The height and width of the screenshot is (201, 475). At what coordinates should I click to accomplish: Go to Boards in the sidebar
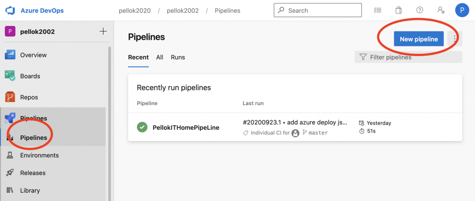[30, 76]
